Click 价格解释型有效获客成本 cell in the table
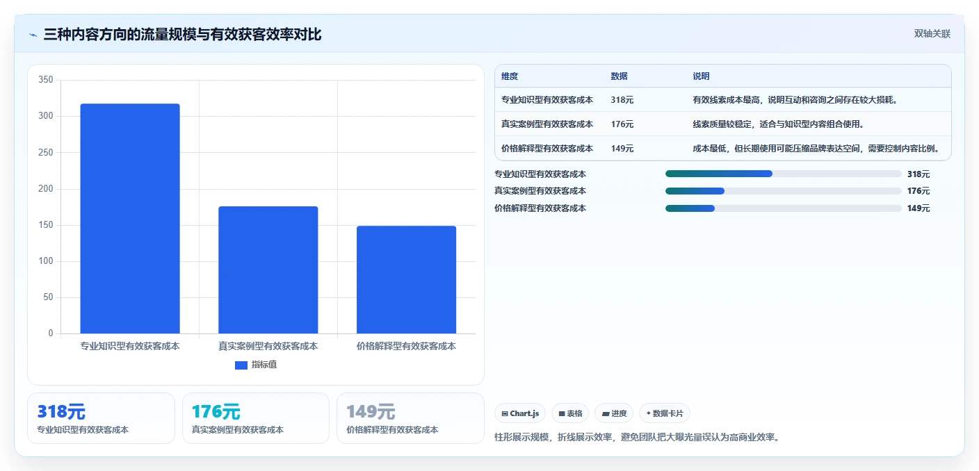 [547, 148]
